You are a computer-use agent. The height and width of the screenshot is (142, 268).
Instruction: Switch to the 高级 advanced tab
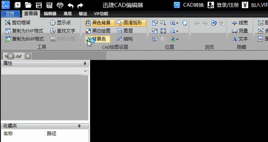[68, 13]
